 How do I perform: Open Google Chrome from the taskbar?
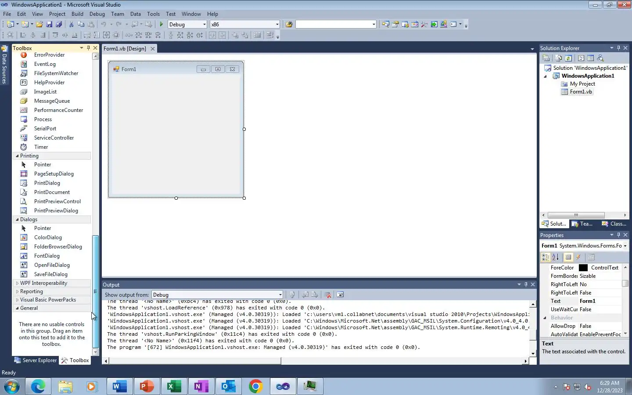coord(255,387)
